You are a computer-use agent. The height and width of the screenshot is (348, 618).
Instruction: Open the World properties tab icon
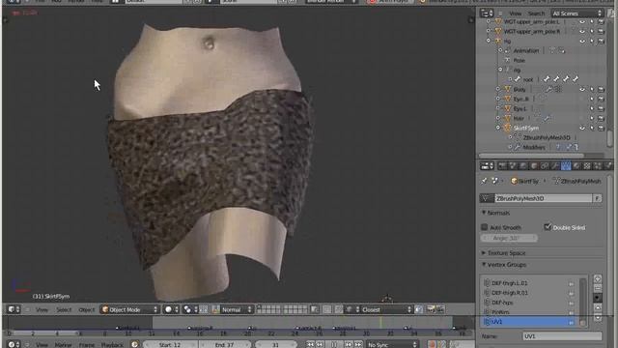point(523,166)
